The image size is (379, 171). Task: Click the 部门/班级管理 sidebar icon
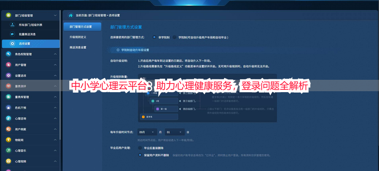[9, 15]
